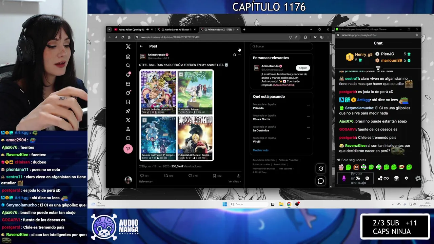The height and width of the screenshot is (244, 434).
Task: Open options for Peinado trend
Action: [x=308, y=105]
